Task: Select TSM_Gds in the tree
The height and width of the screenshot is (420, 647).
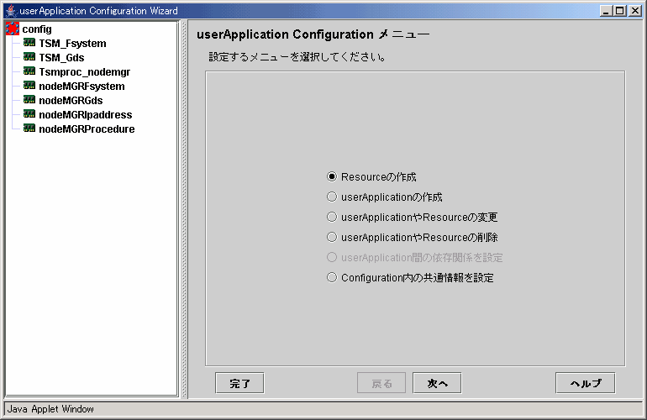Action: pyautogui.click(x=61, y=58)
